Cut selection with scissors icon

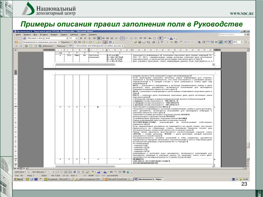tap(167, 42)
